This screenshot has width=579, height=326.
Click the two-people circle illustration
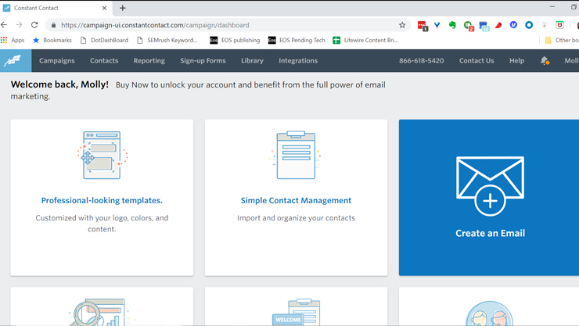coord(489,313)
